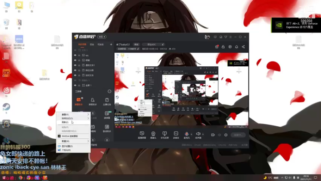Open the mode dropdown pill beside the app logo
The width and height of the screenshot is (321, 181).
pos(102,37)
